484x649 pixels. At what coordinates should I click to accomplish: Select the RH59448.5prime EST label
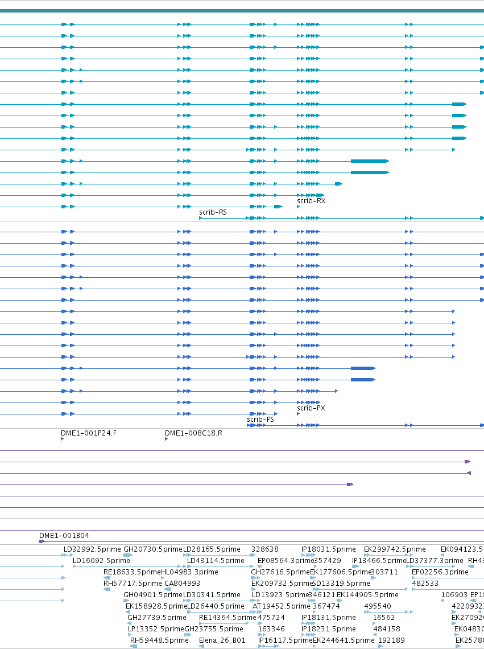coord(159,640)
